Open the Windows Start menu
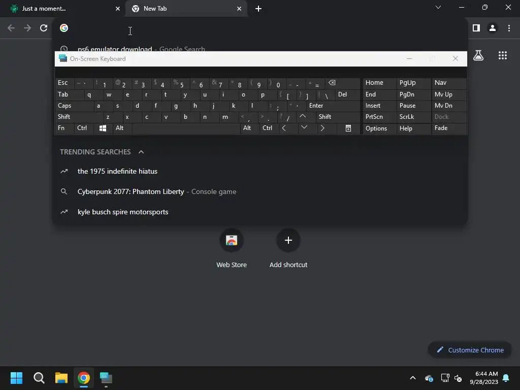Image resolution: width=520 pixels, height=390 pixels. pos(16,378)
